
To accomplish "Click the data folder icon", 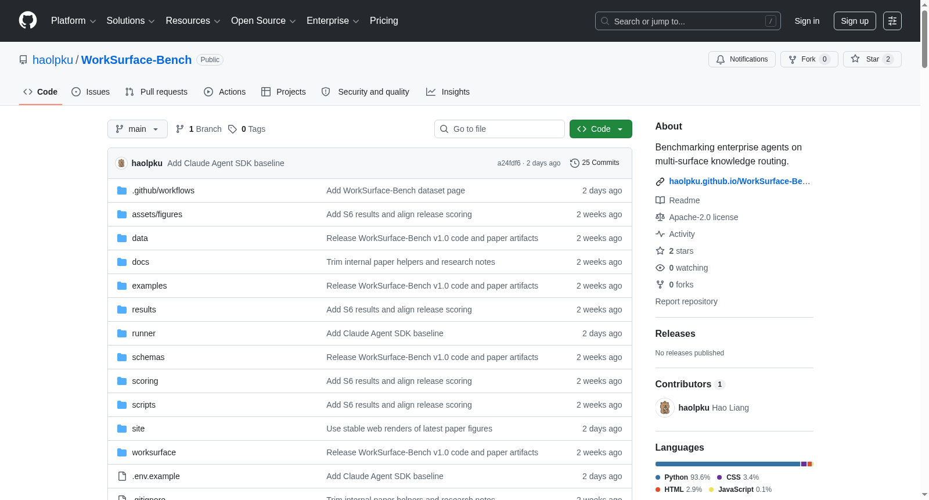I will 122,238.
